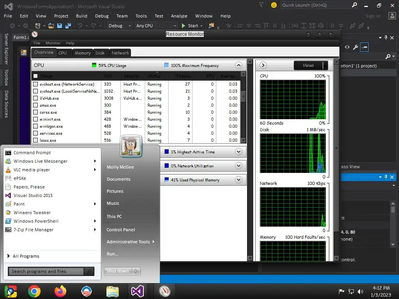Launch Firefox from the taskbar
The width and height of the screenshot is (399, 299).
point(60,291)
